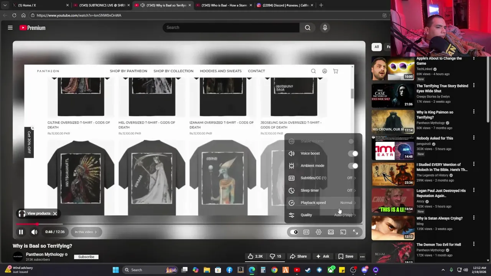Open options for 'Why is Satan Always Crying?'
Image resolution: width=491 pixels, height=276 pixels.
[x=474, y=218]
